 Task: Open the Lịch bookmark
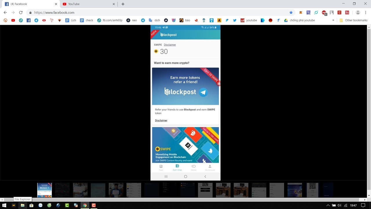(x=70, y=20)
